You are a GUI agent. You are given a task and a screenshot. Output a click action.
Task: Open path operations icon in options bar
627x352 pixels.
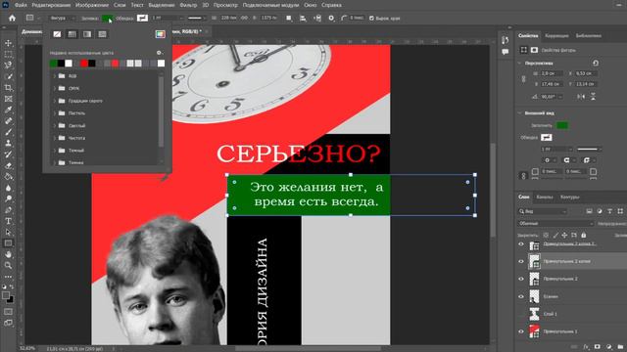coord(289,18)
